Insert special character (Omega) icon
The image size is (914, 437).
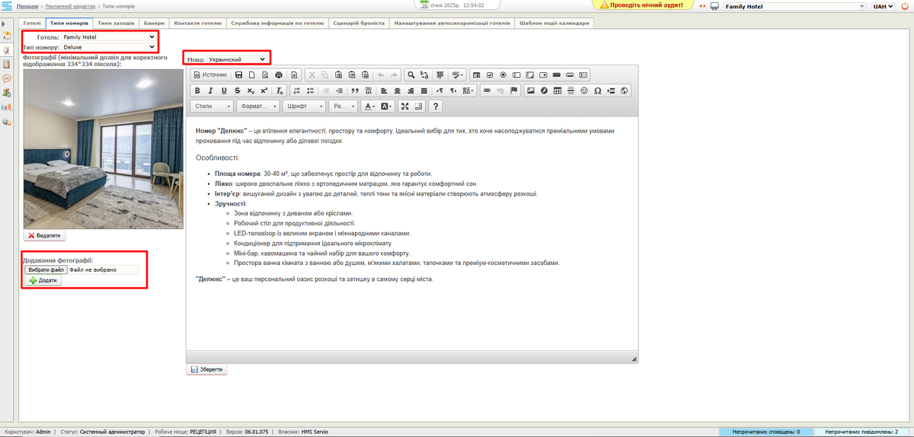tap(597, 91)
